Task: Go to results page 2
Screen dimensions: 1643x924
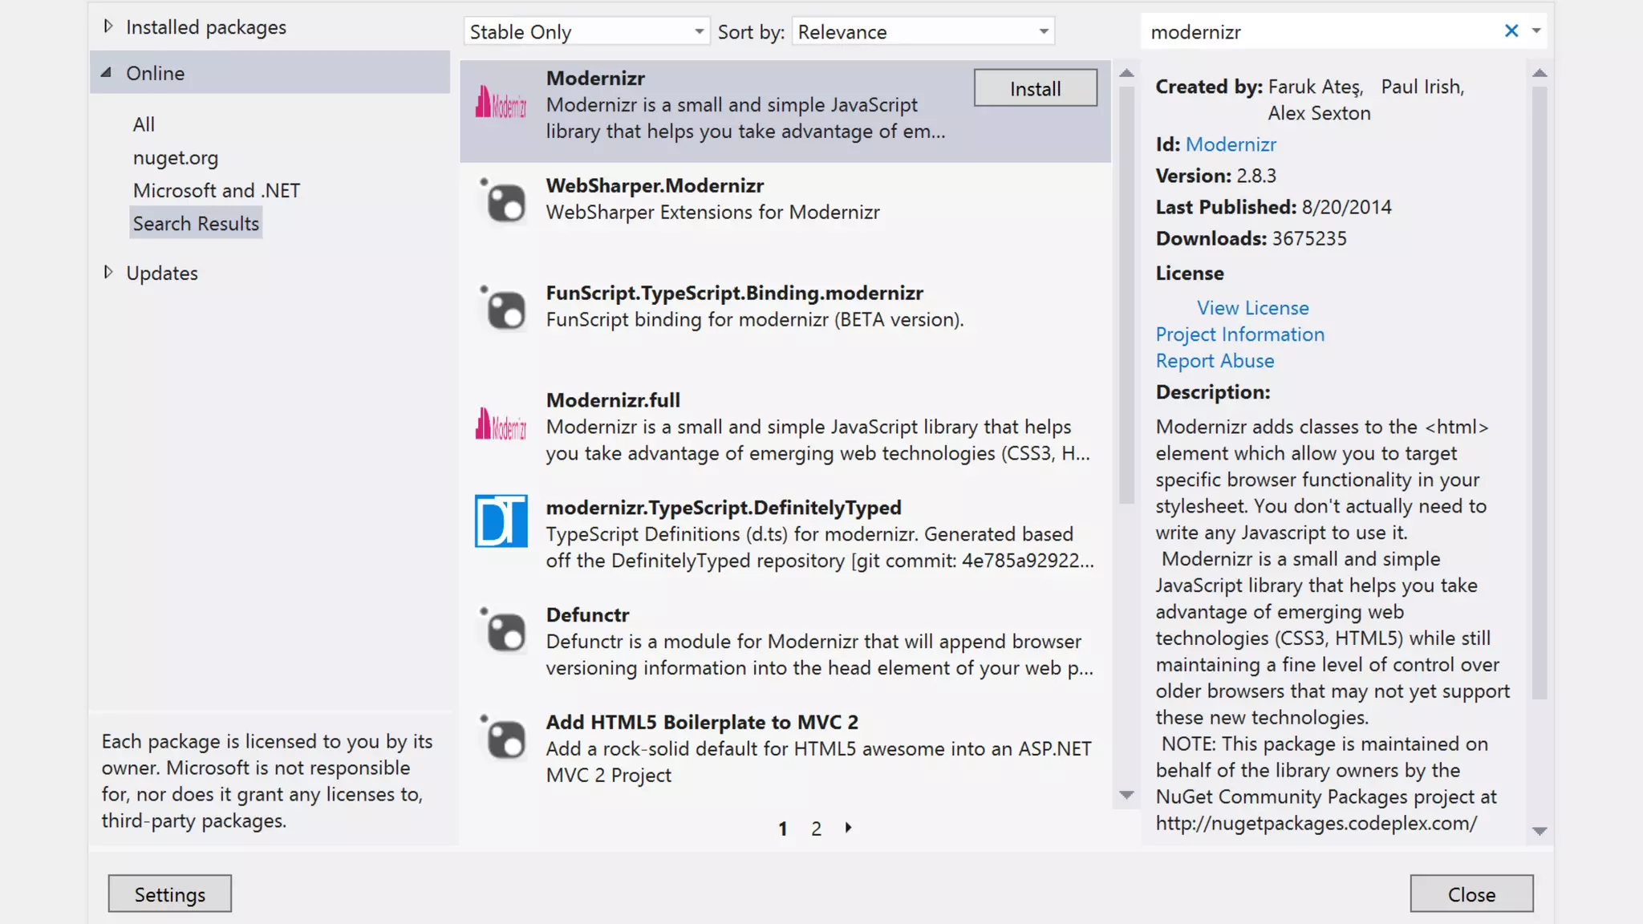Action: [816, 829]
